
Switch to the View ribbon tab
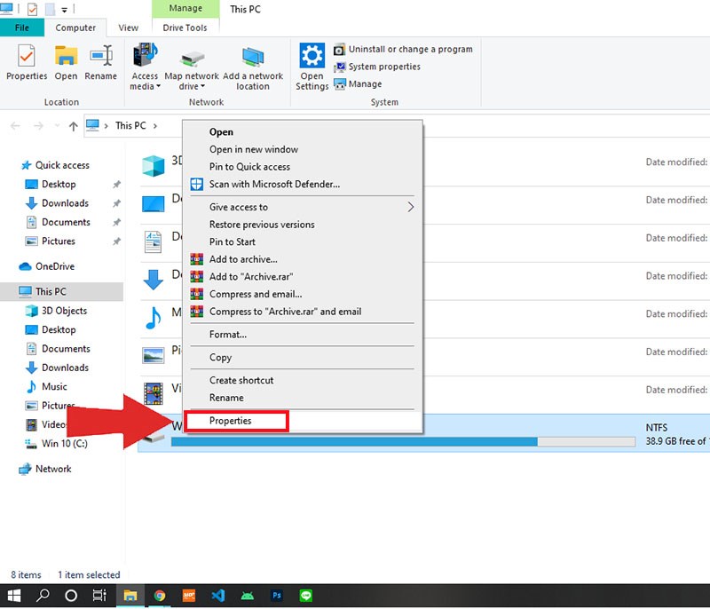[128, 28]
